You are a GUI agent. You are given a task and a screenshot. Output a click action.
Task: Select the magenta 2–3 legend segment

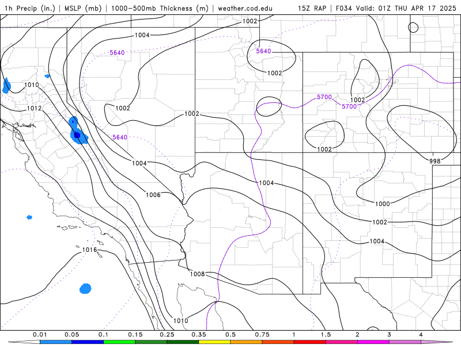(373, 342)
